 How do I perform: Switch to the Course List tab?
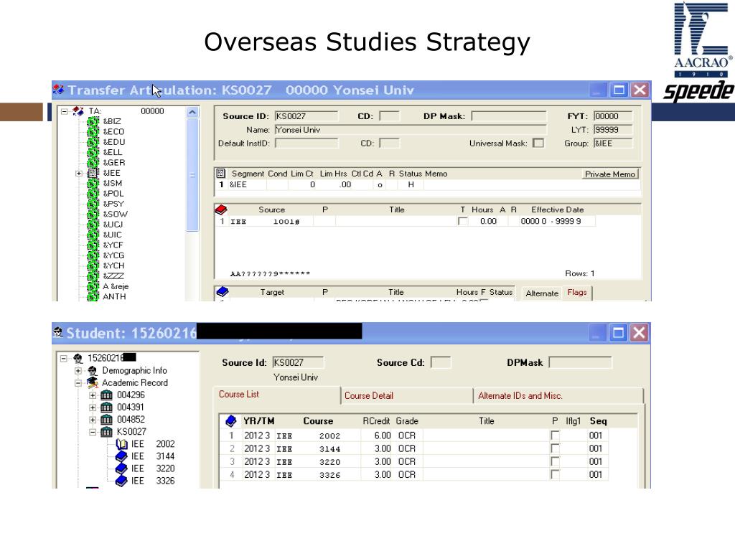[276, 395]
